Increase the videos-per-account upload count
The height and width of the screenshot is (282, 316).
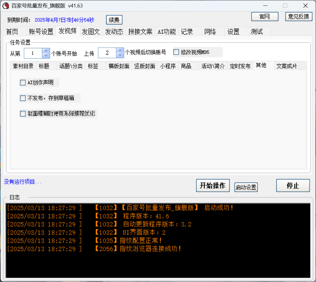[x=120, y=50]
